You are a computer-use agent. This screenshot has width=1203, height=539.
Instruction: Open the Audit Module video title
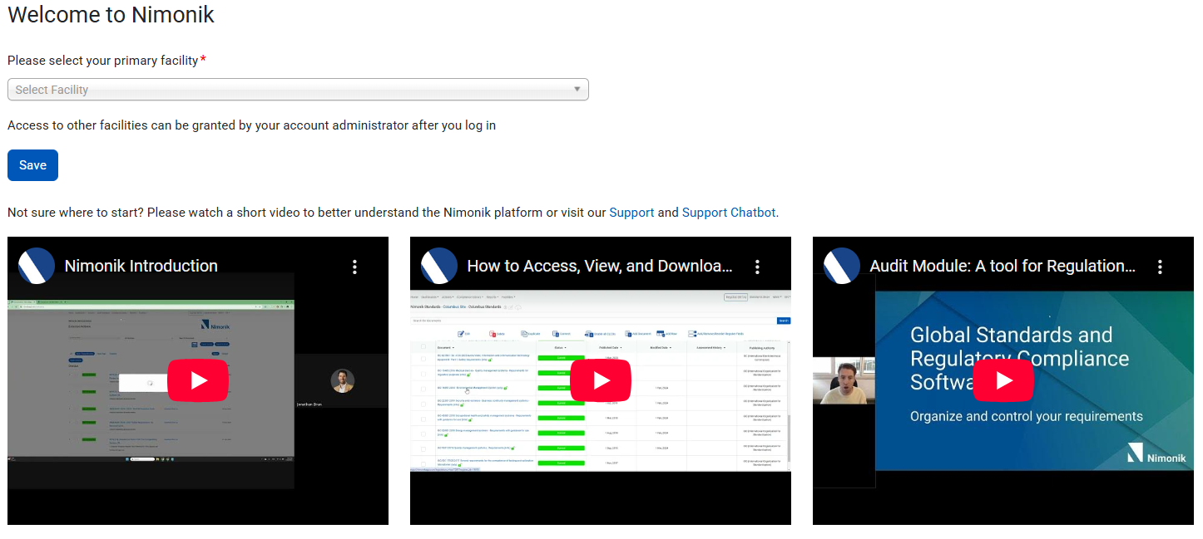1002,266
